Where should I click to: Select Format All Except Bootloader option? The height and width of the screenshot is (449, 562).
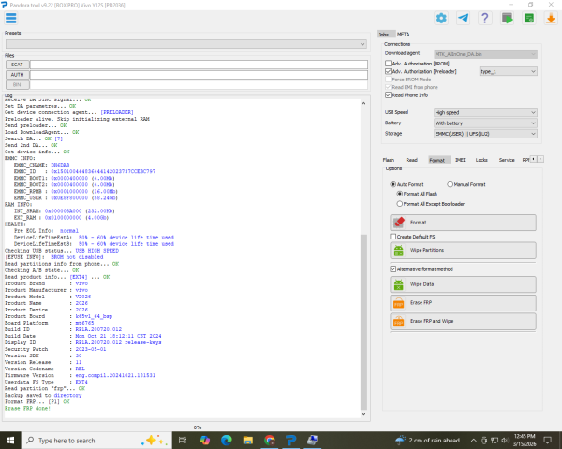pos(399,204)
